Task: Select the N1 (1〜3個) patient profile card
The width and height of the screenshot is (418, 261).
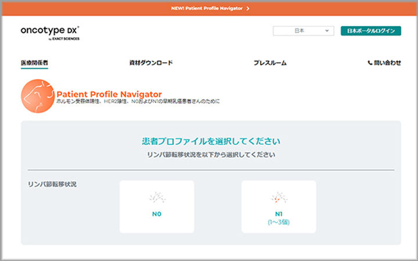Action: pyautogui.click(x=279, y=206)
